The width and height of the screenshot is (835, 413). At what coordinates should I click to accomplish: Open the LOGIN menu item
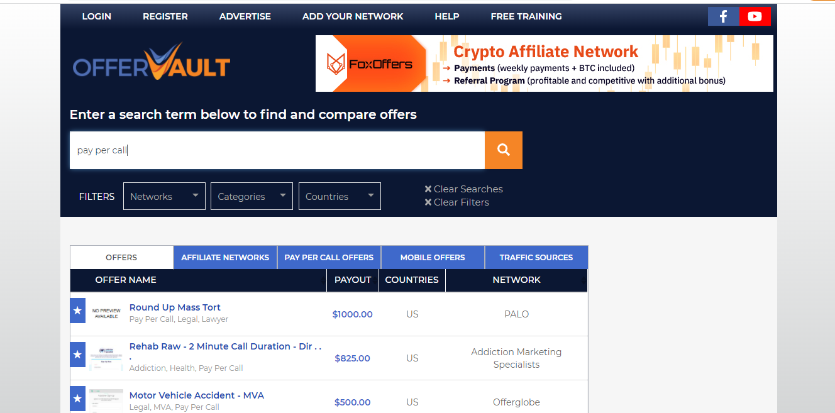(x=97, y=16)
